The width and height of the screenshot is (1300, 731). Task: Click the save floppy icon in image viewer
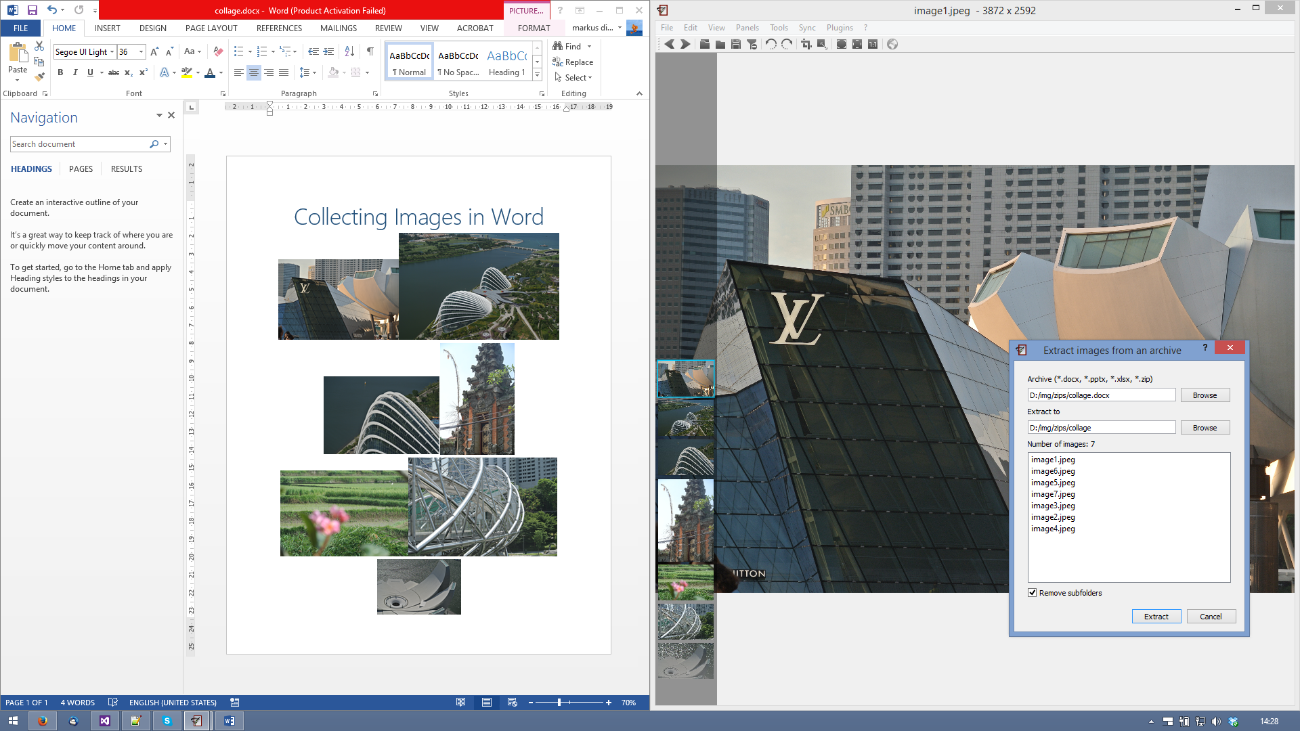736,44
